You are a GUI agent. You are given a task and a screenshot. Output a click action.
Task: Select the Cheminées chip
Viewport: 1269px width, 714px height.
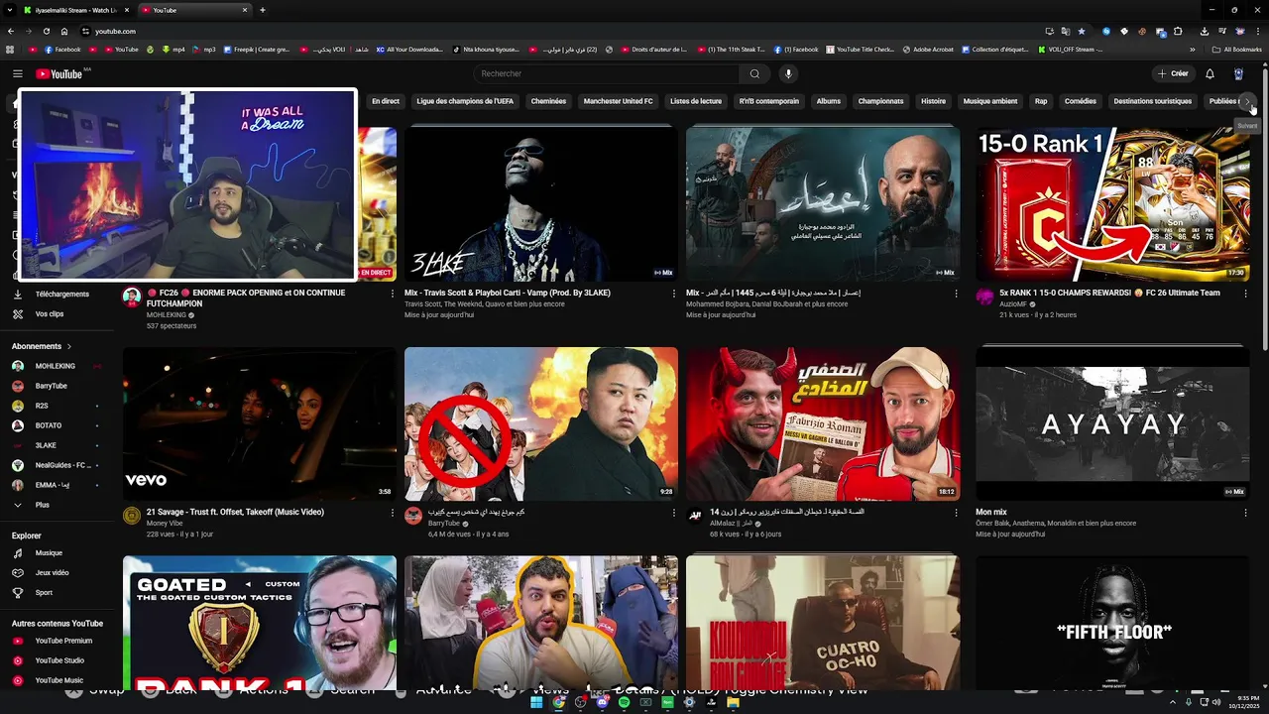[x=548, y=101]
